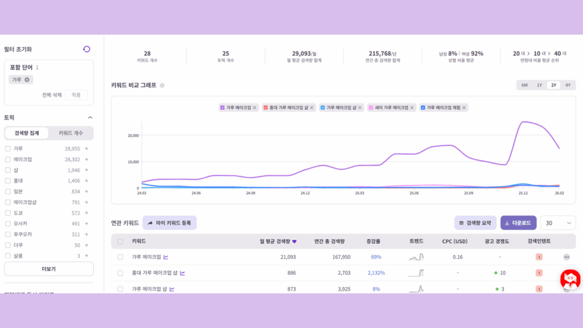Select the 4Y time range tab
The width and height of the screenshot is (583, 328).
pos(568,85)
